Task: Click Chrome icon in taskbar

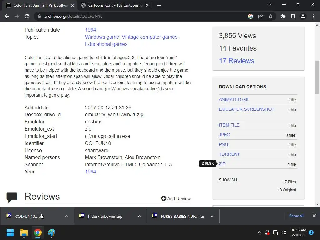Action: coord(38,232)
